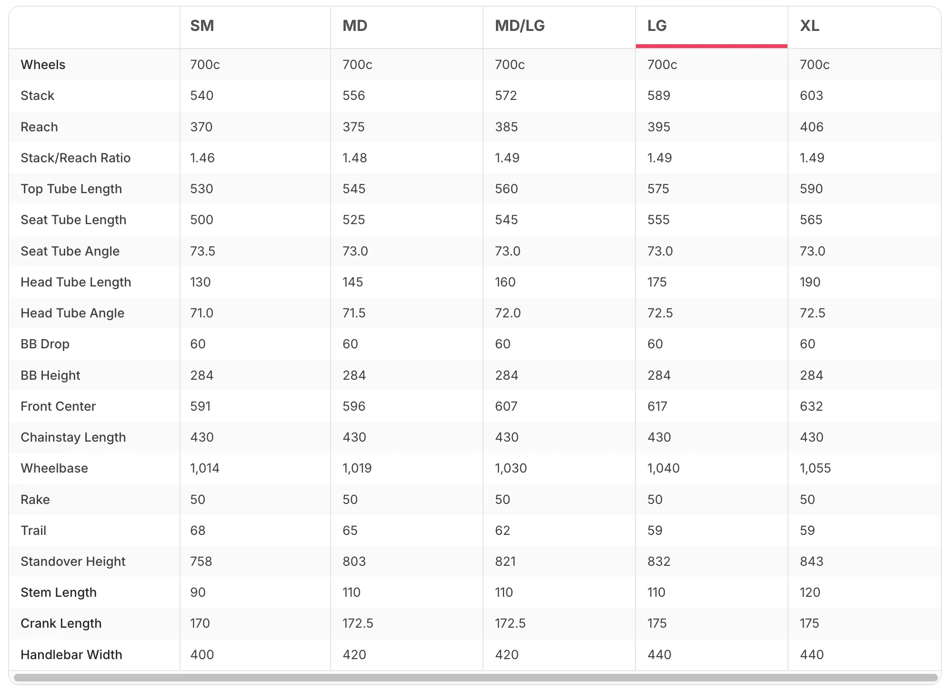Click the XL Reach value 406
This screenshot has width=947, height=691.
tap(812, 127)
